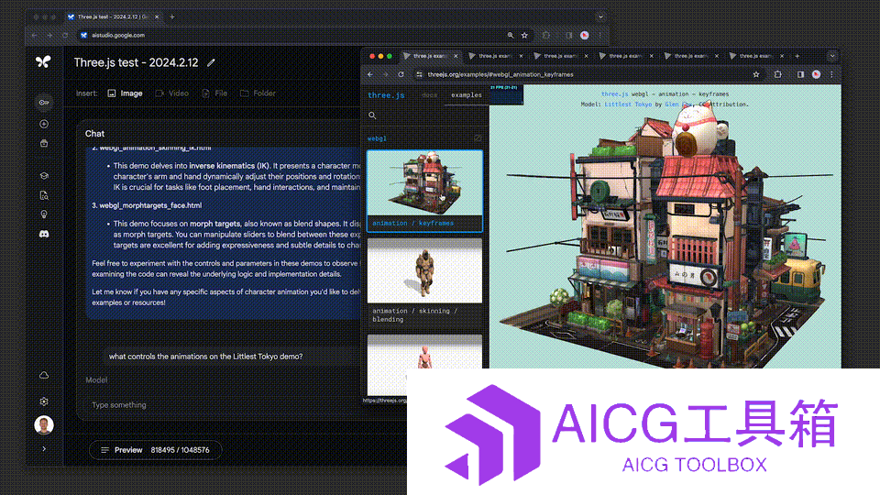Bookmark the three.js page with star
The image size is (880, 495).
[756, 74]
